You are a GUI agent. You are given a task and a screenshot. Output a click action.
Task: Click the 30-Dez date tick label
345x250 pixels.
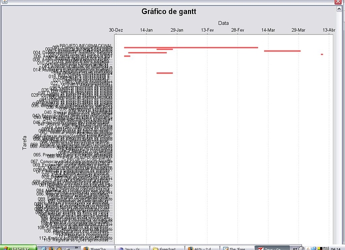click(115, 30)
